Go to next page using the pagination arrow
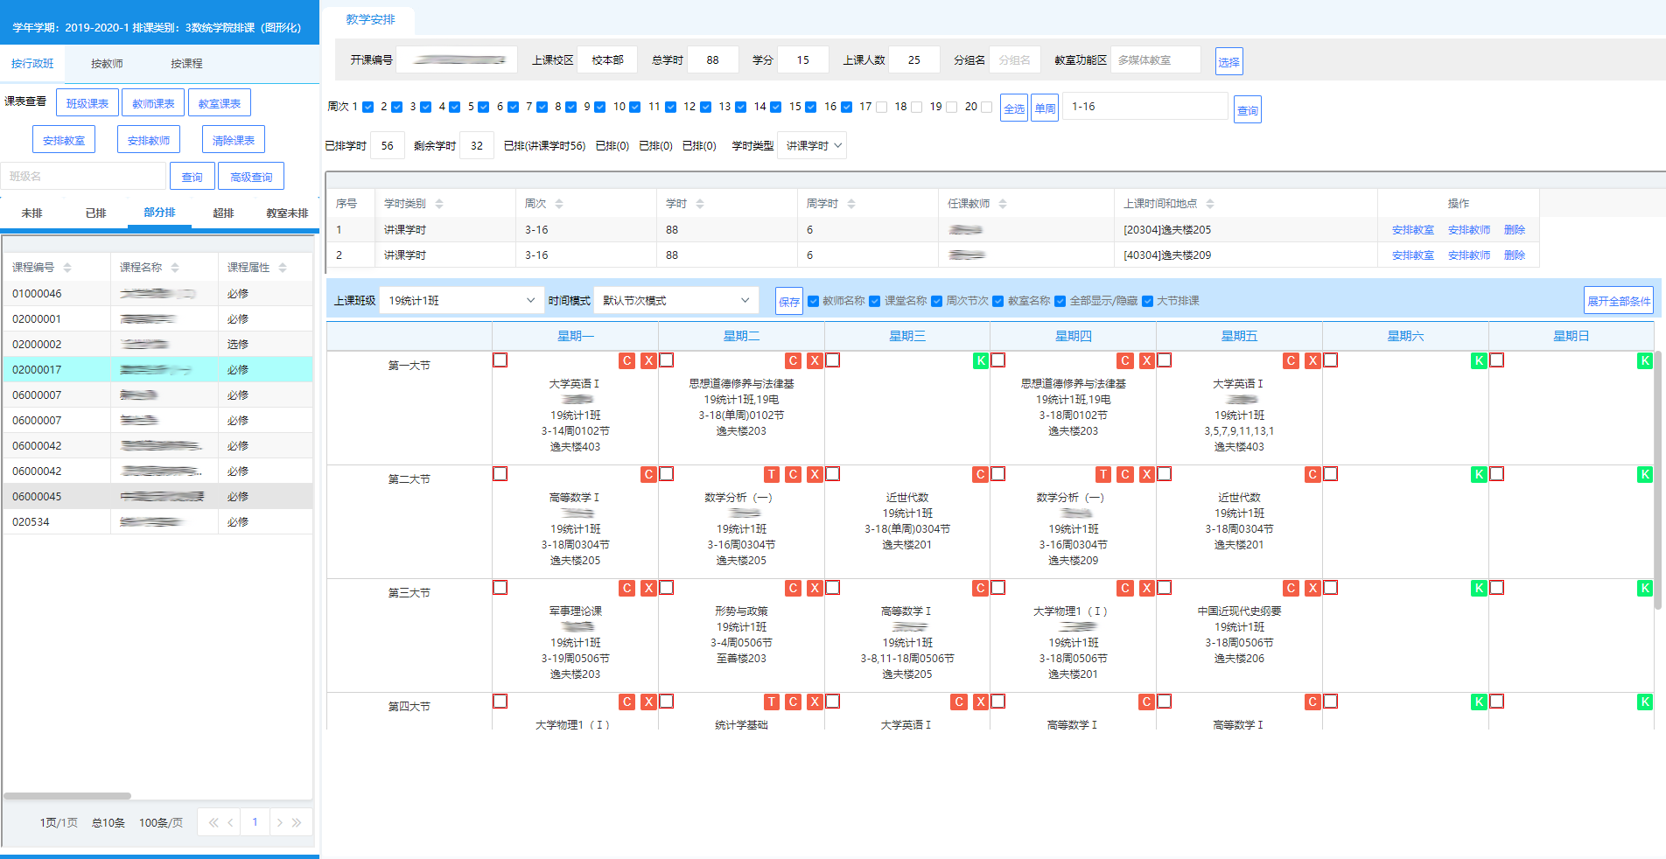Image resolution: width=1666 pixels, height=859 pixels. (279, 822)
